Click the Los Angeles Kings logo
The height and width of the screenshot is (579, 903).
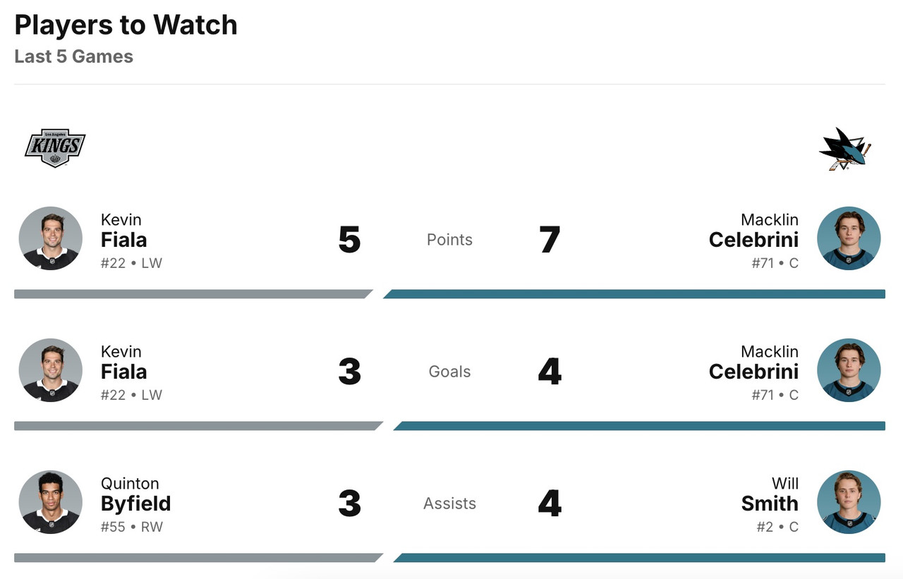coord(55,148)
